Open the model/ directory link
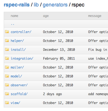108x111 pixels. [x=16, y=76]
